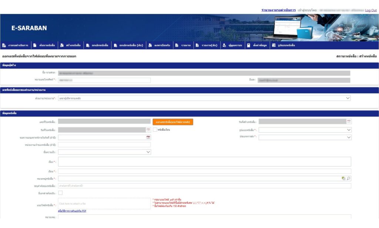Expand the ส่วนงาน/หน่วยงาน dropdown

pyautogui.click(x=348, y=98)
